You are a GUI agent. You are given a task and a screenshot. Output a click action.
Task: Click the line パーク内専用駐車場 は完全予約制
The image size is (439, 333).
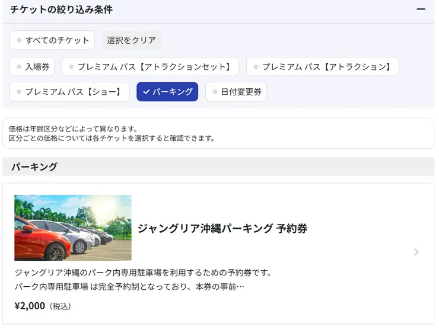(x=129, y=287)
